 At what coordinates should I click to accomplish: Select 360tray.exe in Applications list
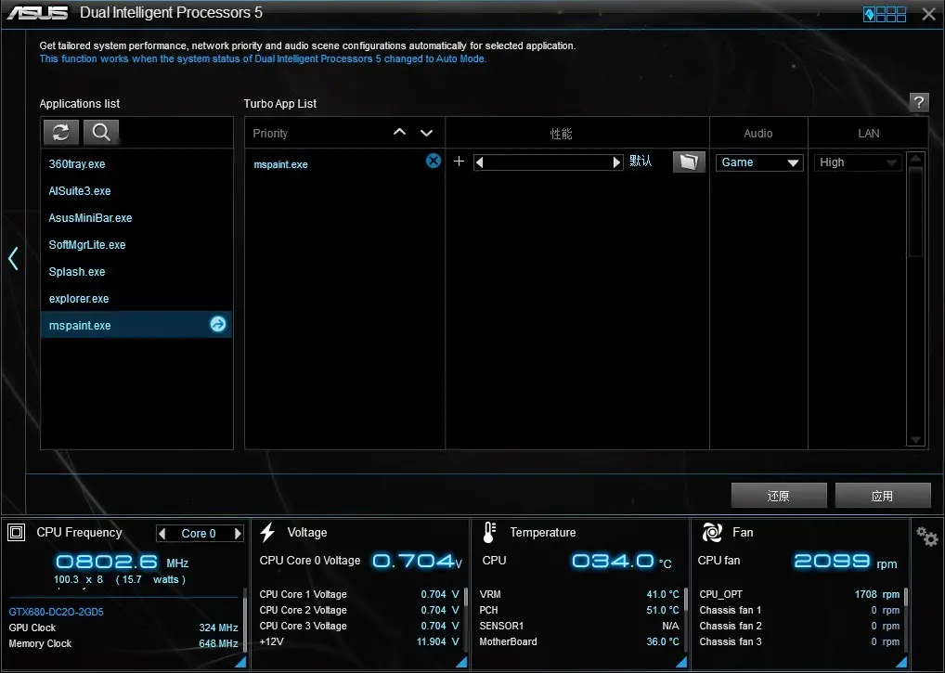click(x=136, y=164)
